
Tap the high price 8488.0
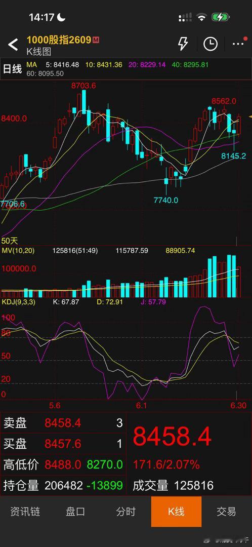63,464
